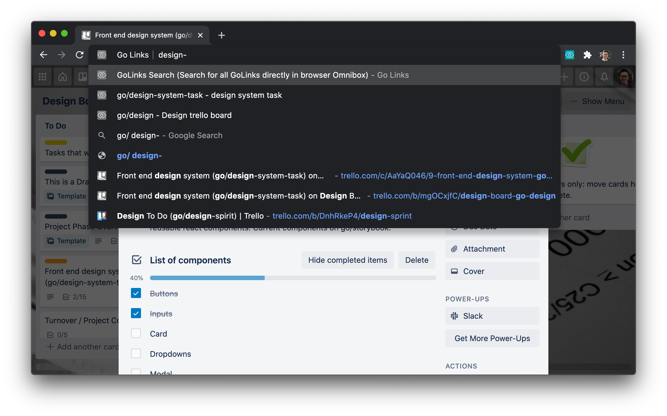Click the List of components title
The image size is (667, 416).
[190, 260]
